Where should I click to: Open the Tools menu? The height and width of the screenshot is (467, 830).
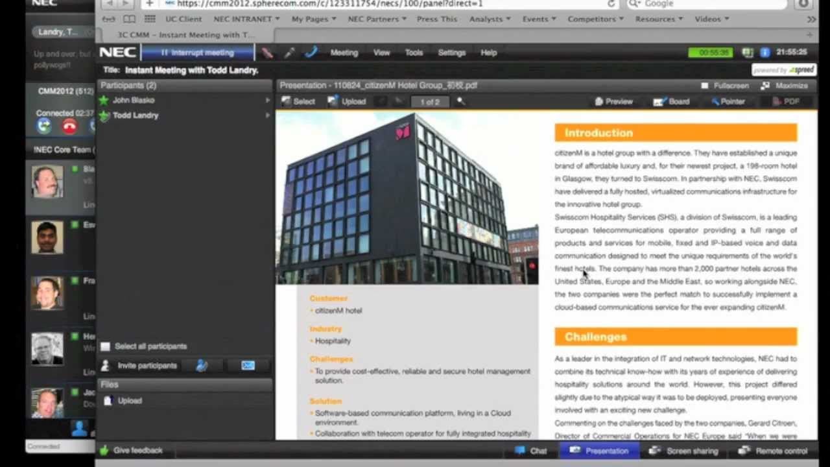point(414,53)
